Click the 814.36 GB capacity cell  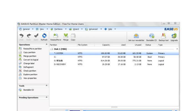pos(105,61)
